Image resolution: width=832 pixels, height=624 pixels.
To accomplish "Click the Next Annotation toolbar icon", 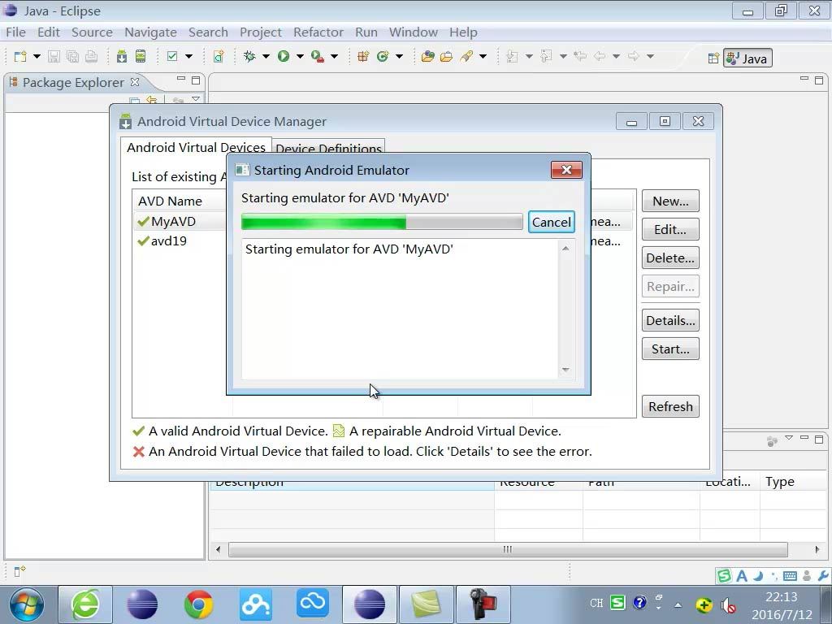I will tap(512, 56).
